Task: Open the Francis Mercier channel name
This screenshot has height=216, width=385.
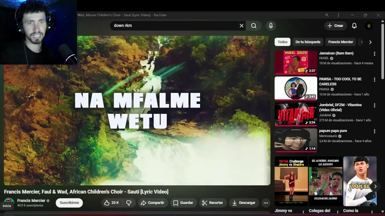Action: pyautogui.click(x=31, y=201)
